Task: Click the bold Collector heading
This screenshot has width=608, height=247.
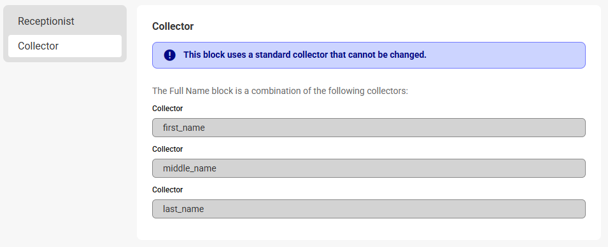Action: pyautogui.click(x=173, y=26)
